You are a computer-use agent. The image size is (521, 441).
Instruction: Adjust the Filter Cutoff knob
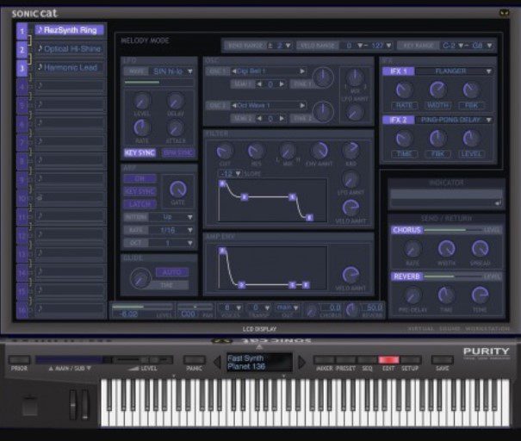click(x=225, y=151)
